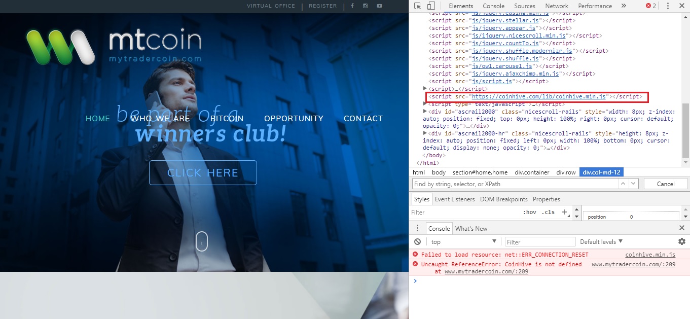The width and height of the screenshot is (690, 319).
Task: Go to HOME in site navigation
Action: 98,119
